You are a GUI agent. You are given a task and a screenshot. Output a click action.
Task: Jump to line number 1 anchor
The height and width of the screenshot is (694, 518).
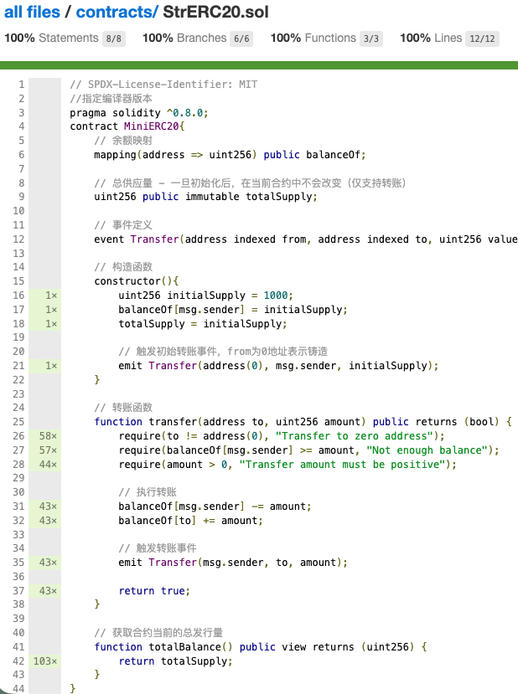pos(20,85)
